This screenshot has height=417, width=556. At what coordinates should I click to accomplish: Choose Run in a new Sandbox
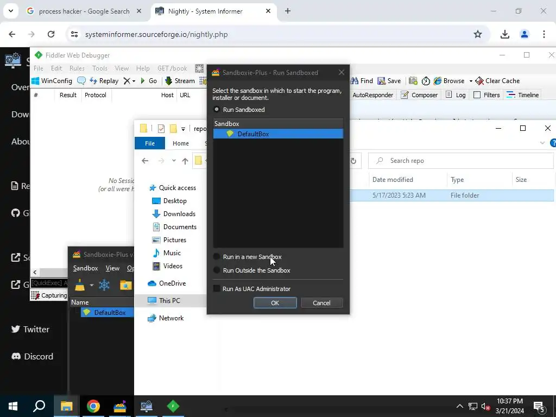[216, 257]
